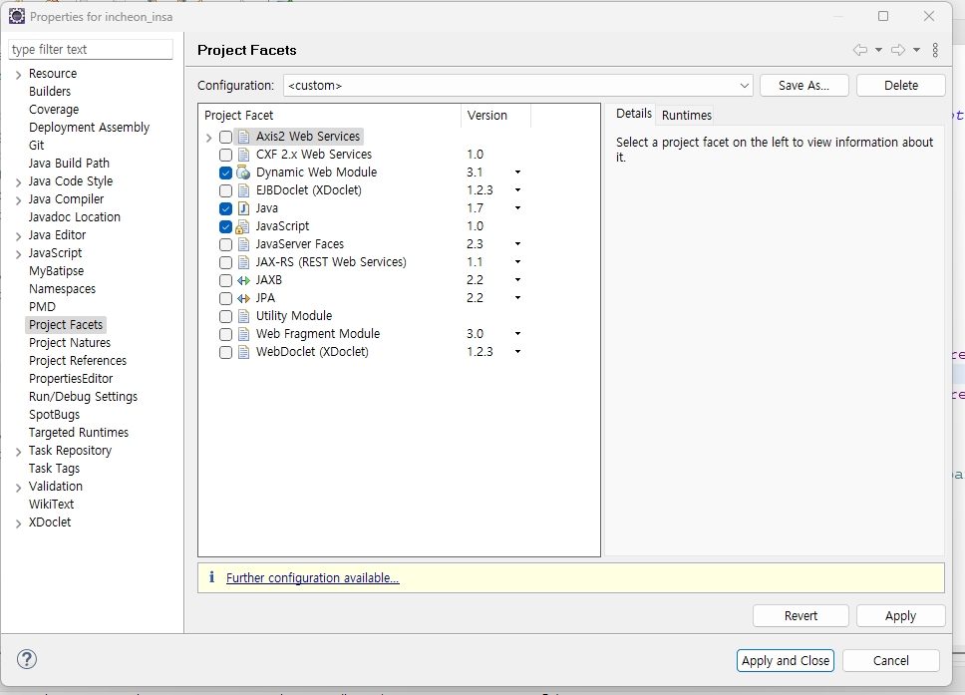Click the WebDoclet (XDoclet) facet icon

[243, 352]
